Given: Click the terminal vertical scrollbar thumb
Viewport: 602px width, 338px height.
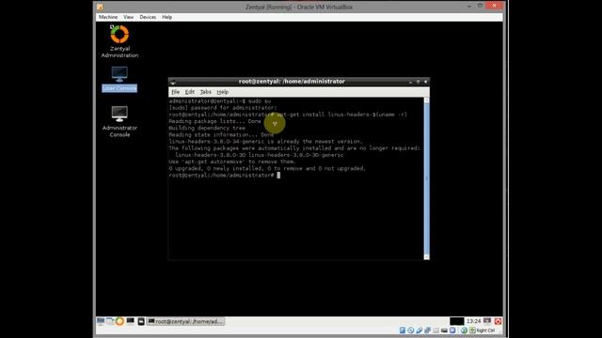Looking at the screenshot, I should (426, 178).
